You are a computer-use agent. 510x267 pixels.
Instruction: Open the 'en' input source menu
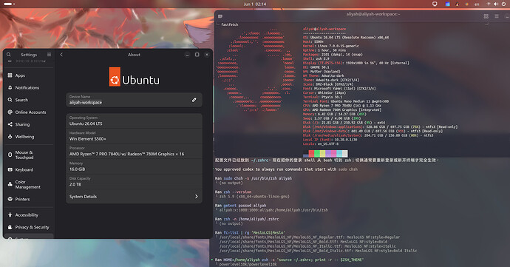(477, 4)
